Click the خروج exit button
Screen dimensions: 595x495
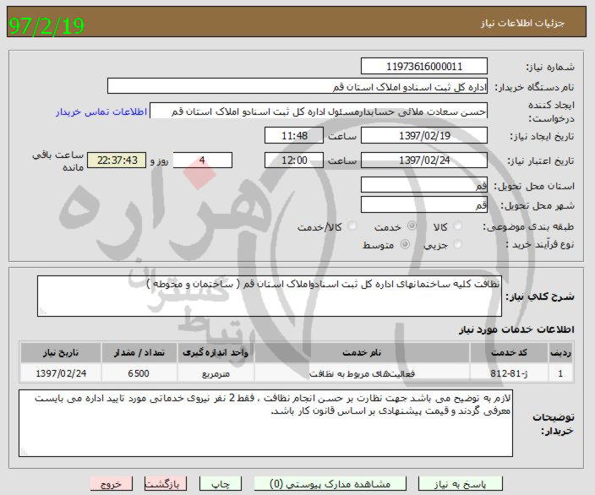(112, 484)
